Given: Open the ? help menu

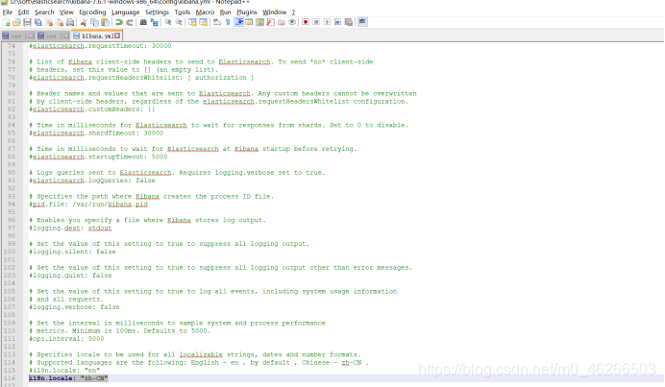Looking at the screenshot, I should (293, 12).
